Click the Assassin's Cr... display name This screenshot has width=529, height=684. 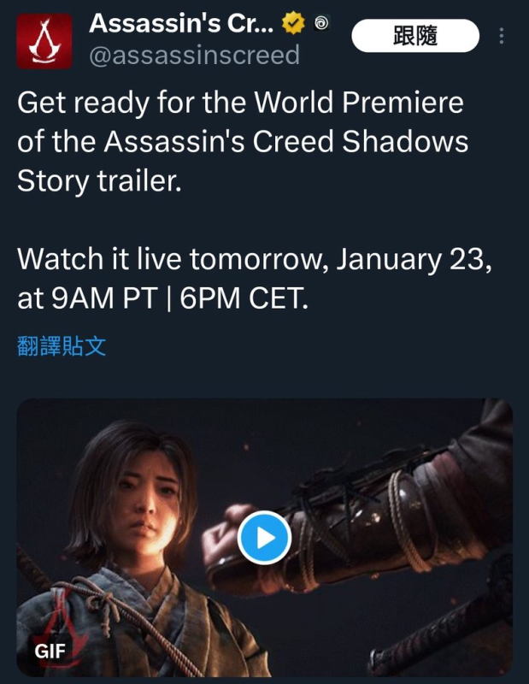point(181,23)
